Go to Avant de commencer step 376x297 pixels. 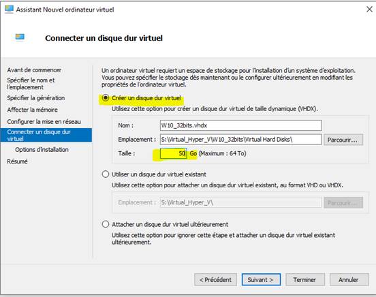pos(34,70)
